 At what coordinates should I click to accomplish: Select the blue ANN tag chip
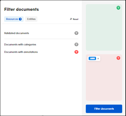[92, 58]
